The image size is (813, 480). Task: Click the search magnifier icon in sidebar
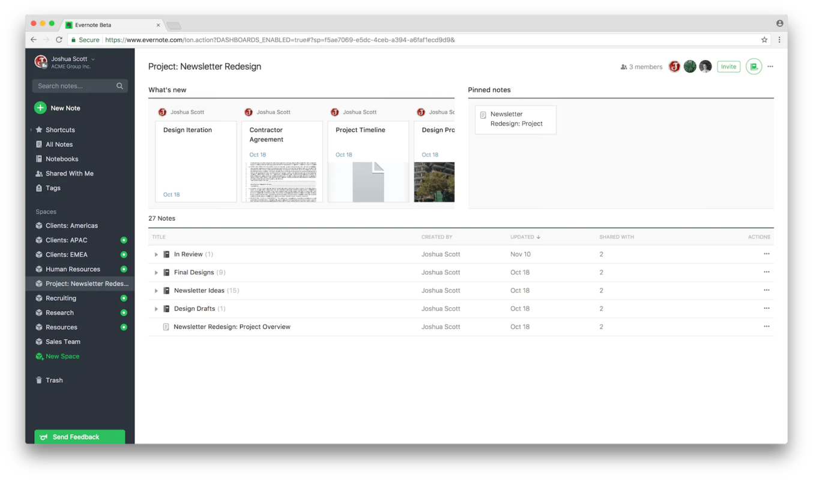(x=119, y=86)
